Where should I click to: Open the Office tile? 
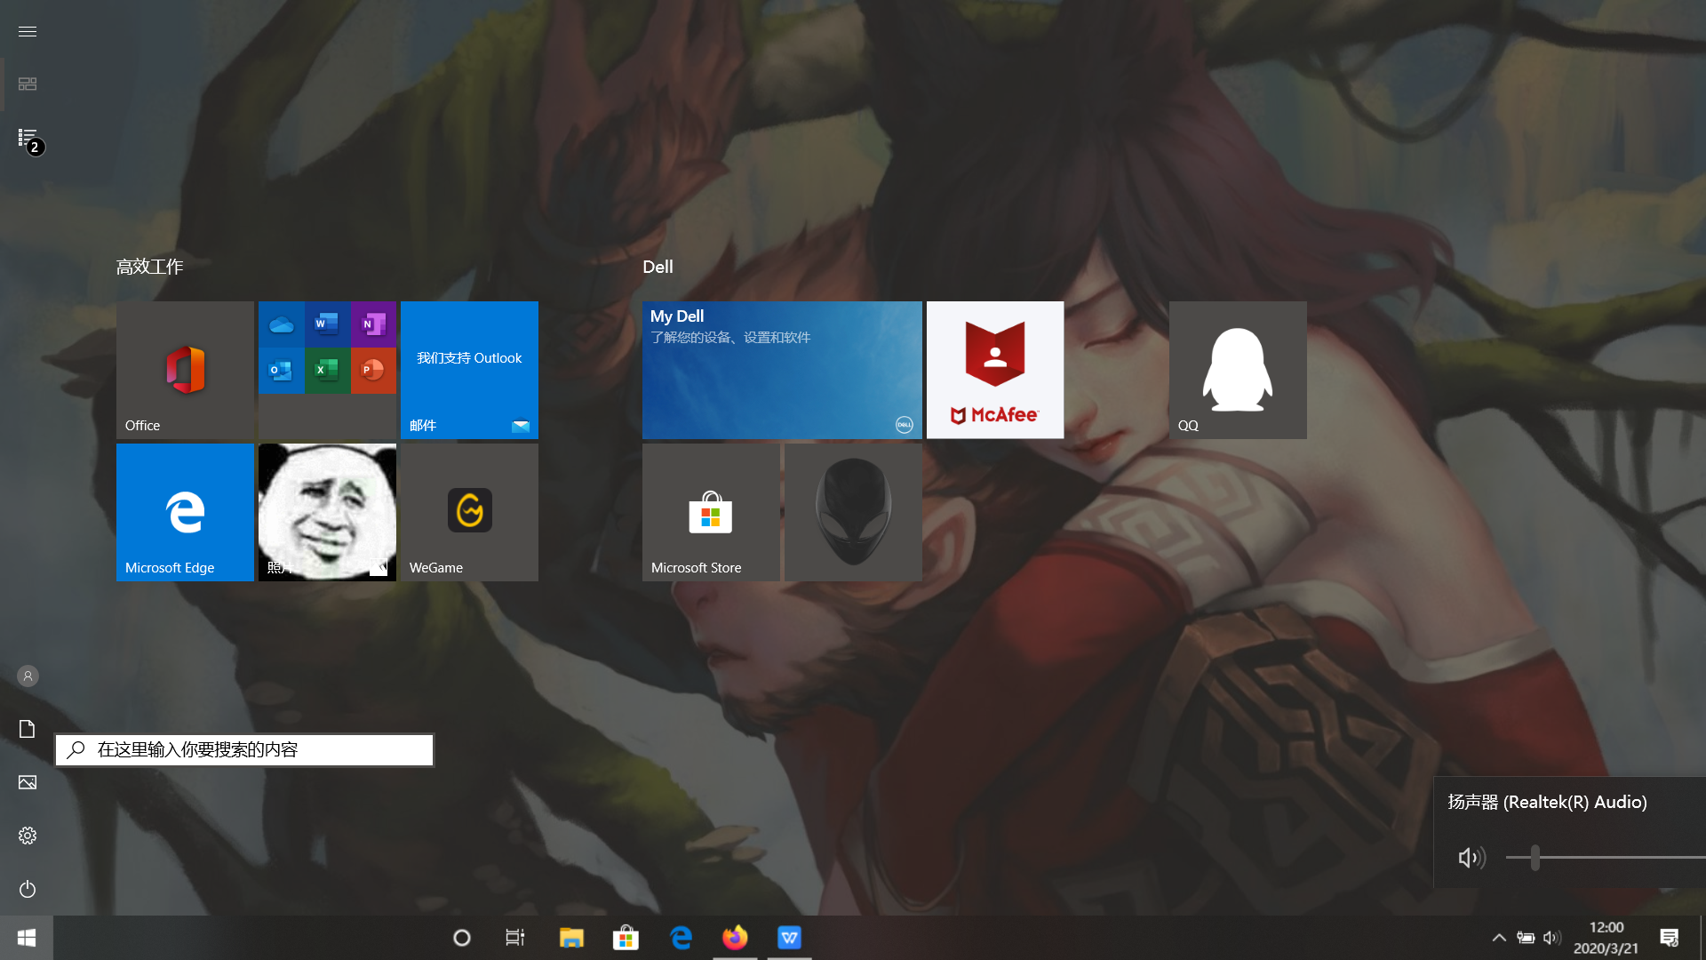185,370
